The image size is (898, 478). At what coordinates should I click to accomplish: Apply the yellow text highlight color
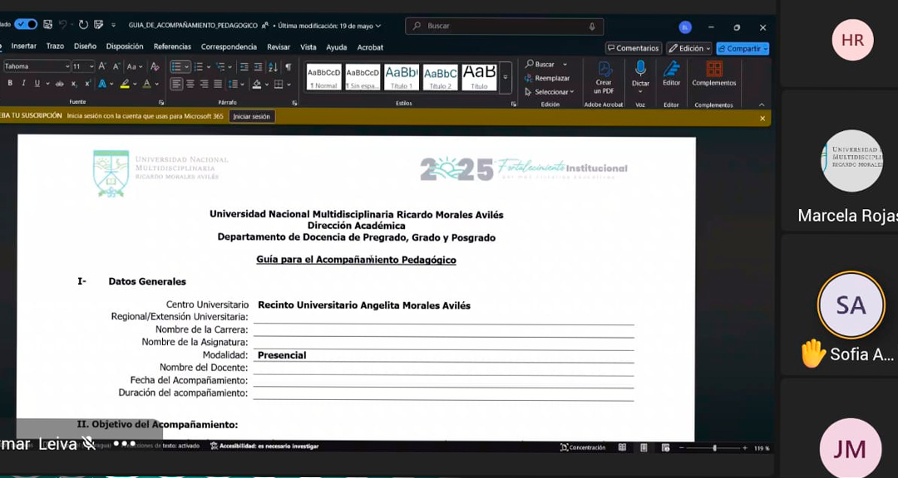click(x=124, y=84)
